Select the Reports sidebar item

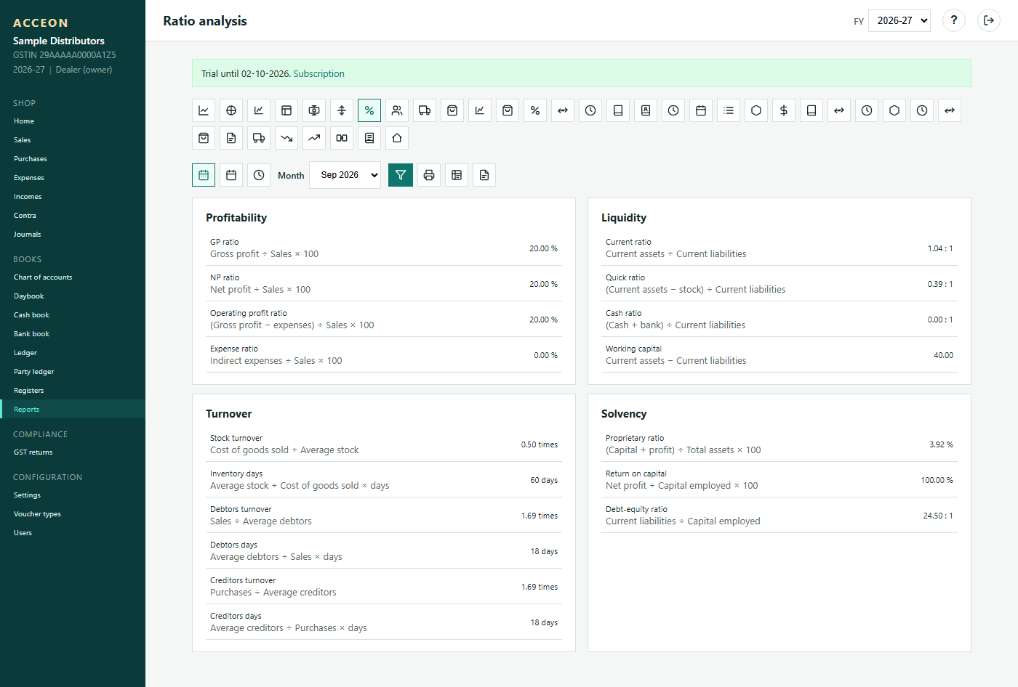click(73, 410)
